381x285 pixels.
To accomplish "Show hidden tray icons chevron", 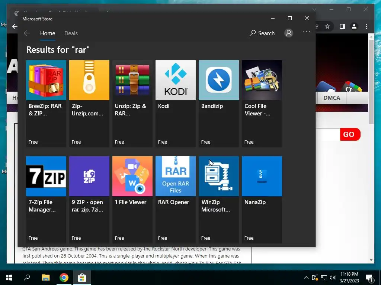I will coord(306,278).
